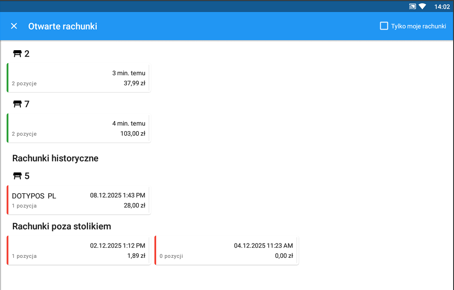
Task: Enable the Tylko moje rachunki checkbox
Action: coord(384,26)
